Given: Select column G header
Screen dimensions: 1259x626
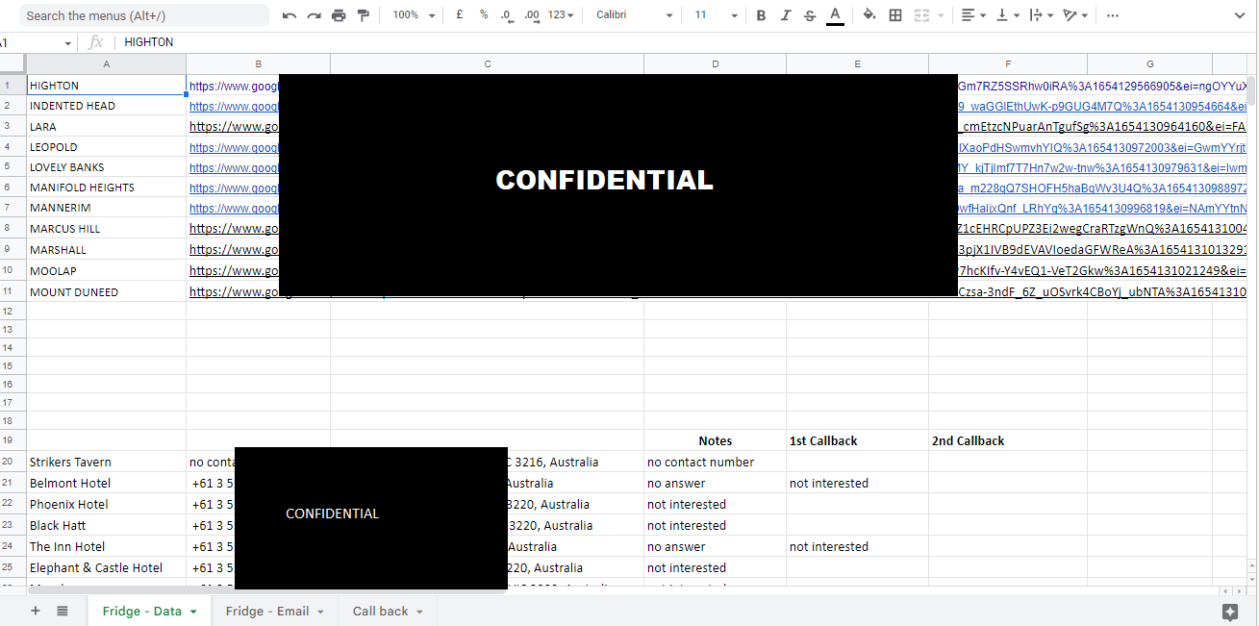Looking at the screenshot, I should [1149, 63].
